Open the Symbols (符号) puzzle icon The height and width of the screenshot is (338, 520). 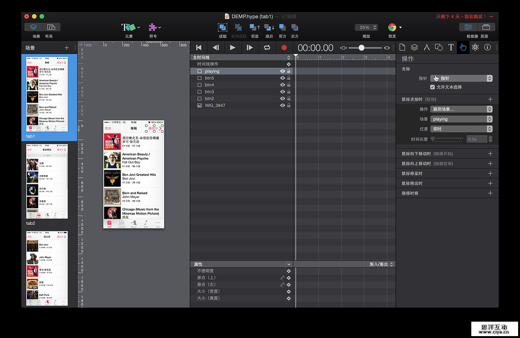[x=153, y=27]
